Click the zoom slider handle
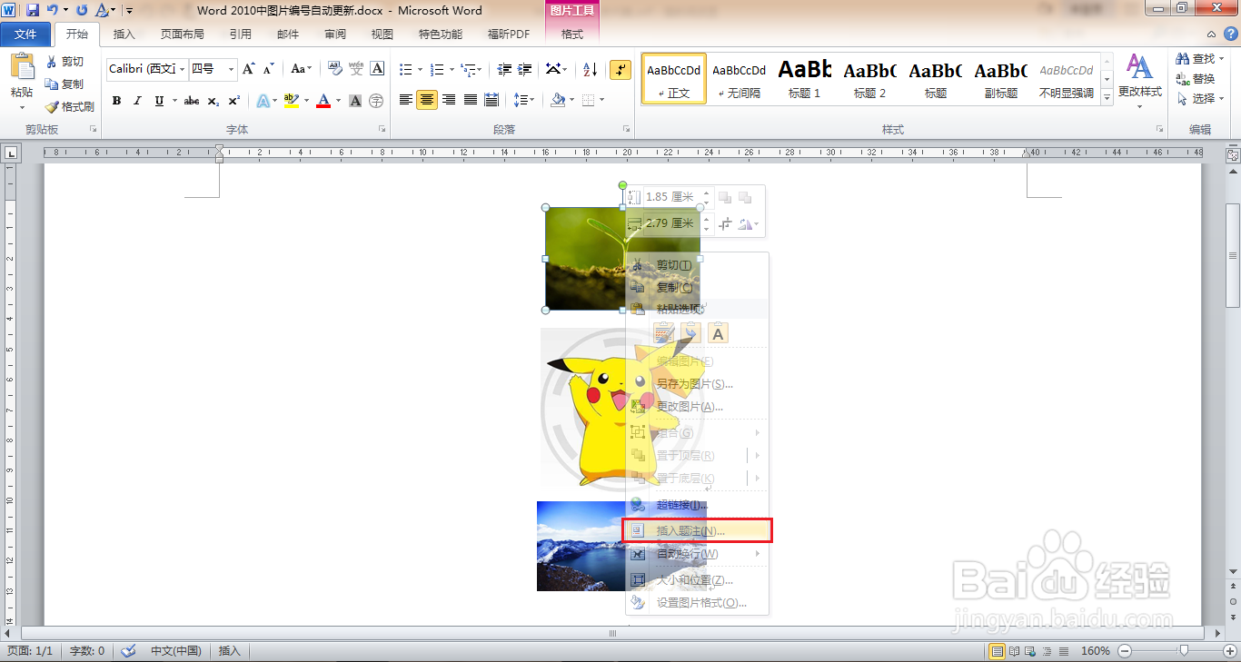The image size is (1241, 662). [x=1183, y=650]
